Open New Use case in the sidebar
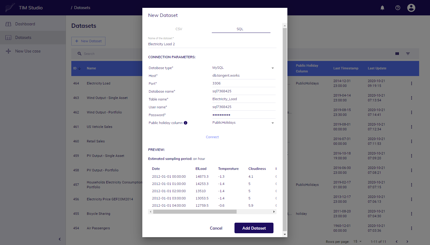This screenshot has height=245, width=430. click(33, 51)
